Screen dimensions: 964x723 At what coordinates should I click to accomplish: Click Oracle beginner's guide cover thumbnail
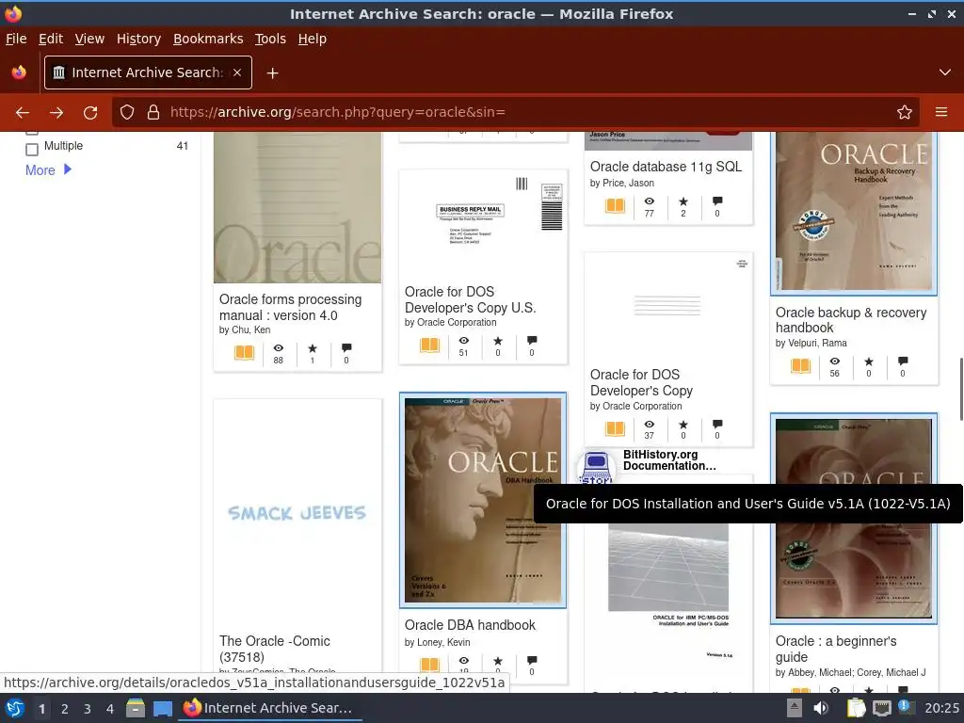(x=854, y=519)
